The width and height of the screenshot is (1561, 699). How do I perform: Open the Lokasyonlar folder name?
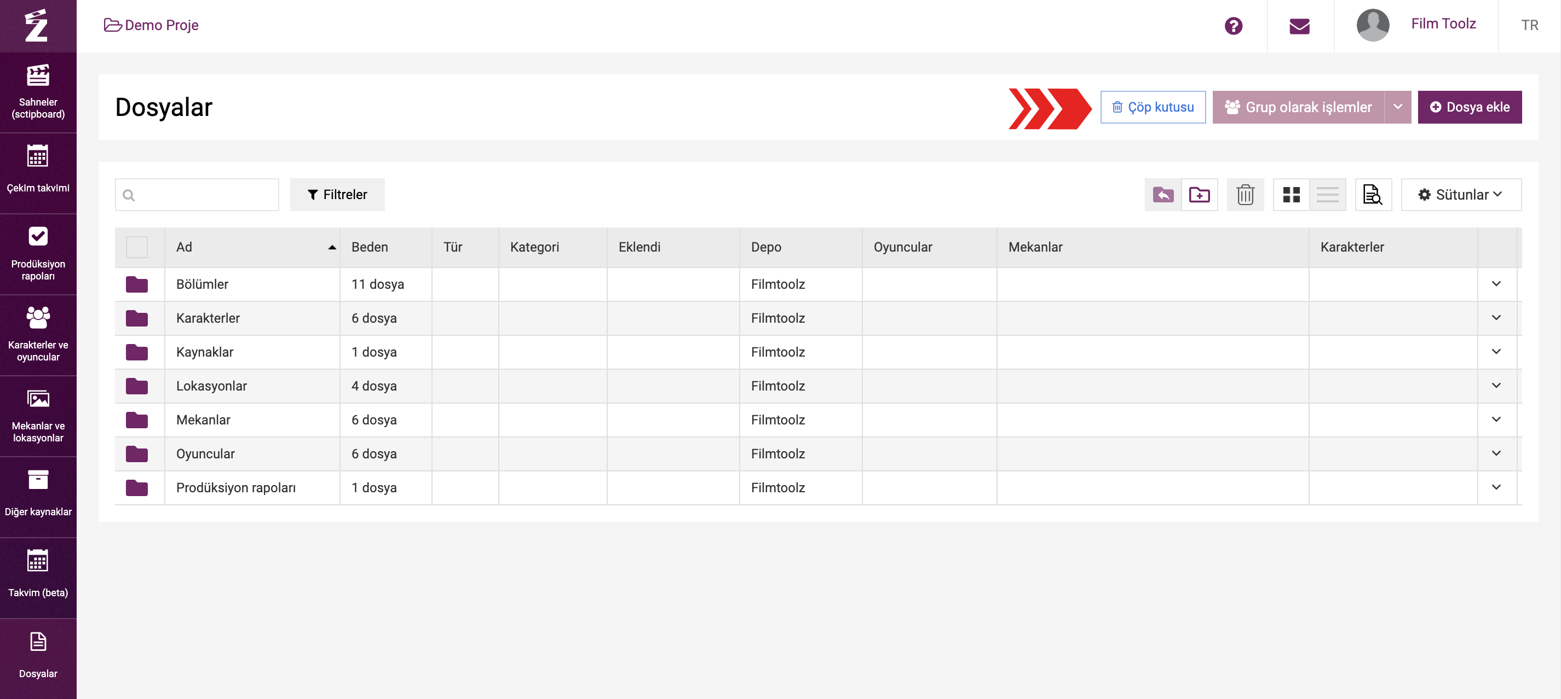click(x=211, y=386)
